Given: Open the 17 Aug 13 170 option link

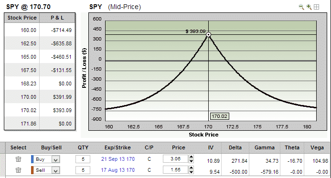Looking at the screenshot, I should (118, 170).
